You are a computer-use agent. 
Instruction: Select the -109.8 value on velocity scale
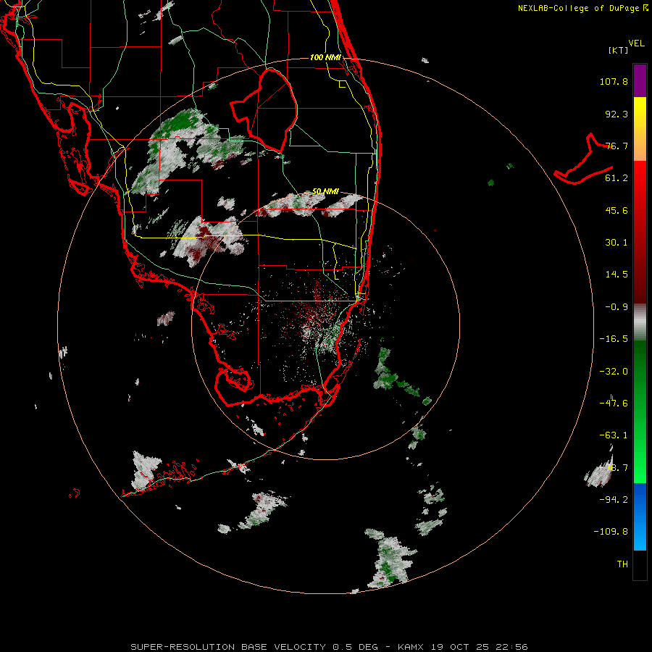coord(611,532)
